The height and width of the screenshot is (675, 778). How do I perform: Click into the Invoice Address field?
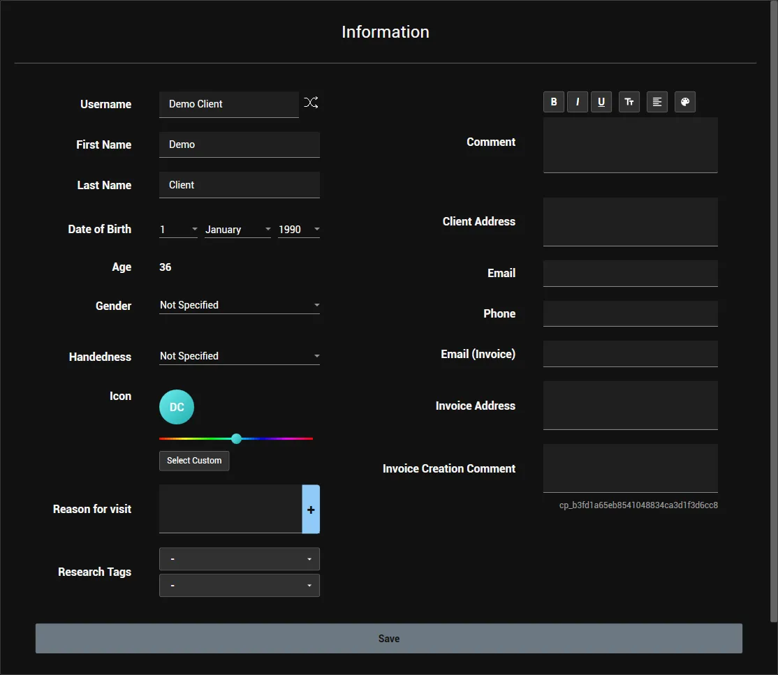631,406
